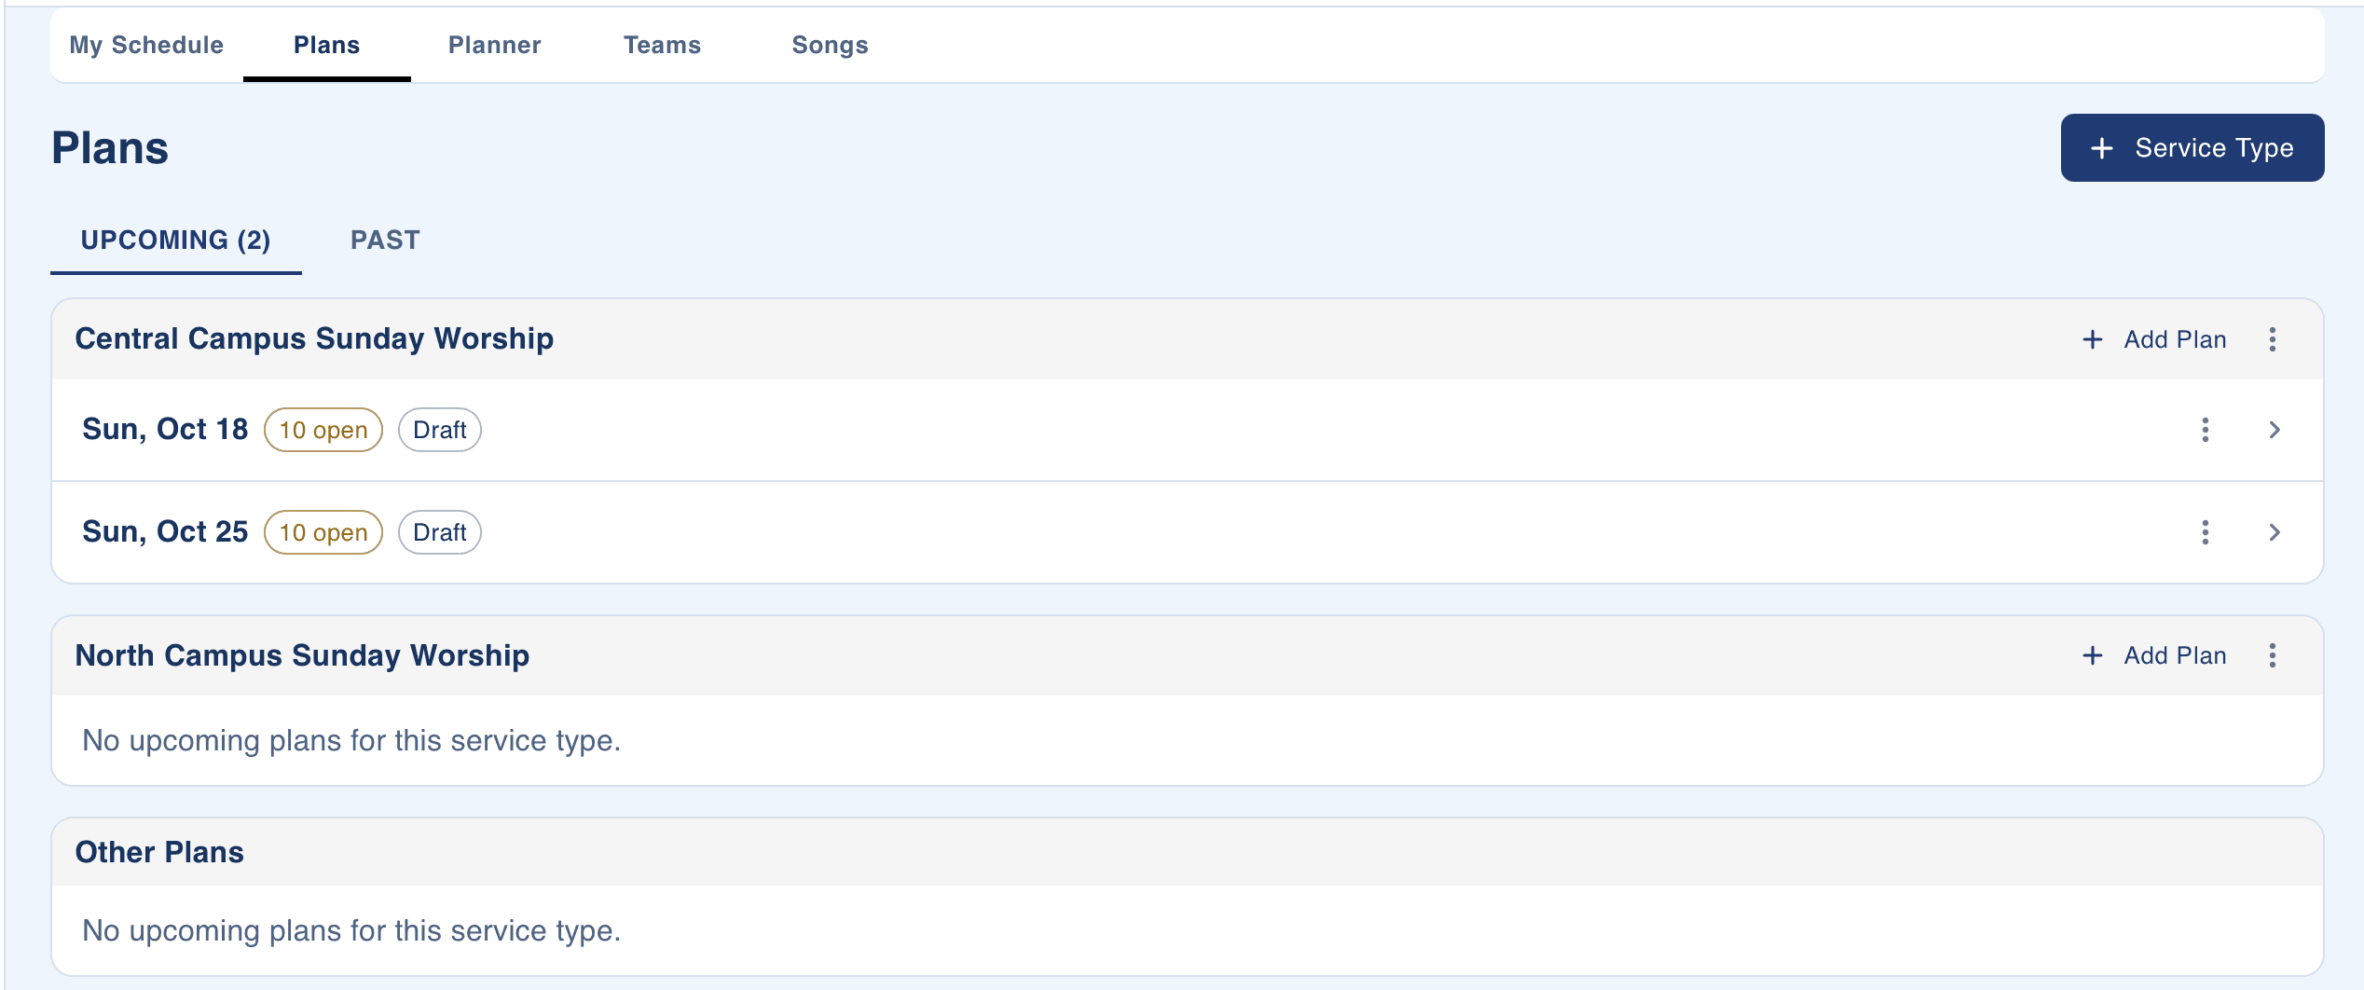
Task: Open kebab menu for North Campus Sunday Worship
Action: coord(2272,655)
